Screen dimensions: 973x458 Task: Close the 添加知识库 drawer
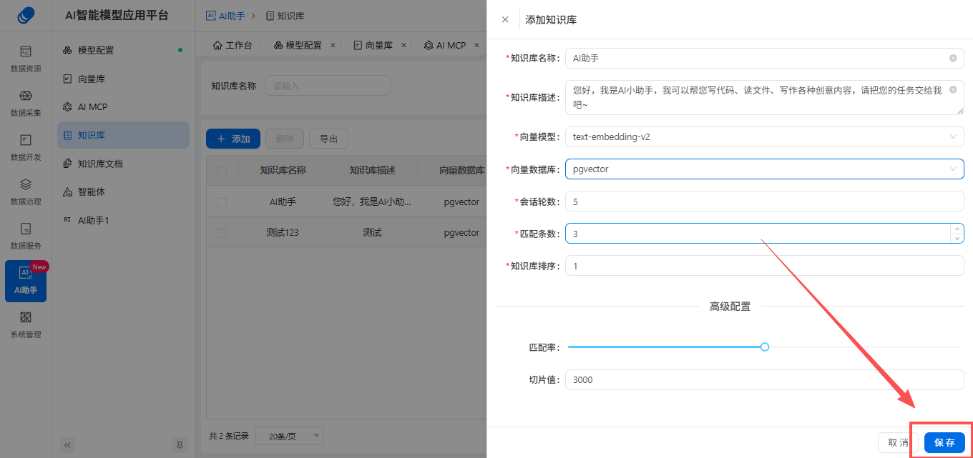pyautogui.click(x=505, y=19)
